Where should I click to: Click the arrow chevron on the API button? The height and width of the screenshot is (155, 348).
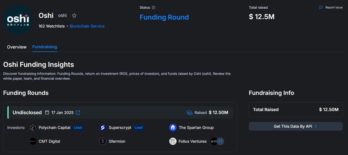316,126
